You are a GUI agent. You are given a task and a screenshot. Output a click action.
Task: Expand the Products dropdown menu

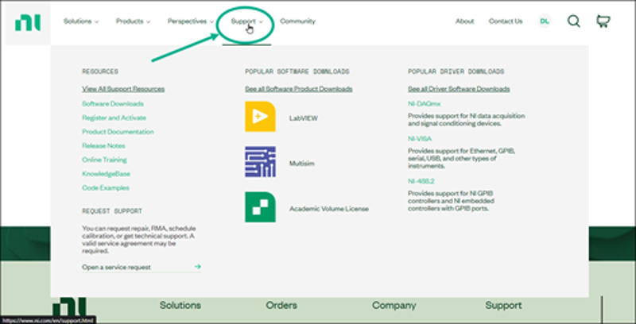(x=133, y=21)
